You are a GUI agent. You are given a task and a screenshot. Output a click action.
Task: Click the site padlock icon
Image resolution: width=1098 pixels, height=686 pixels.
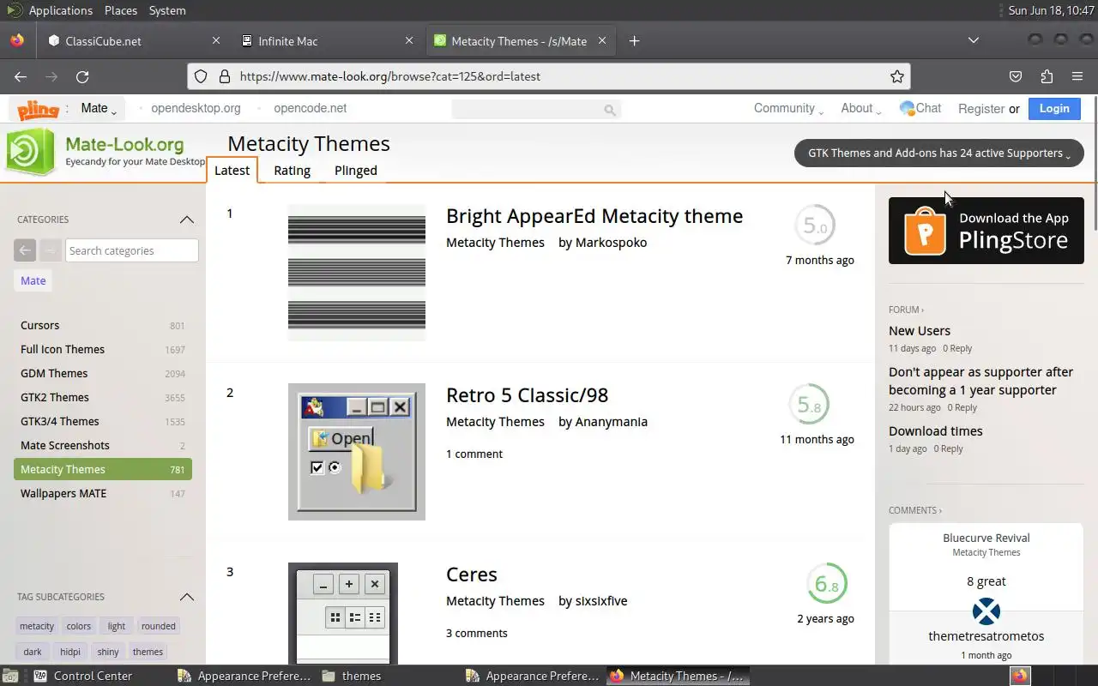point(225,76)
